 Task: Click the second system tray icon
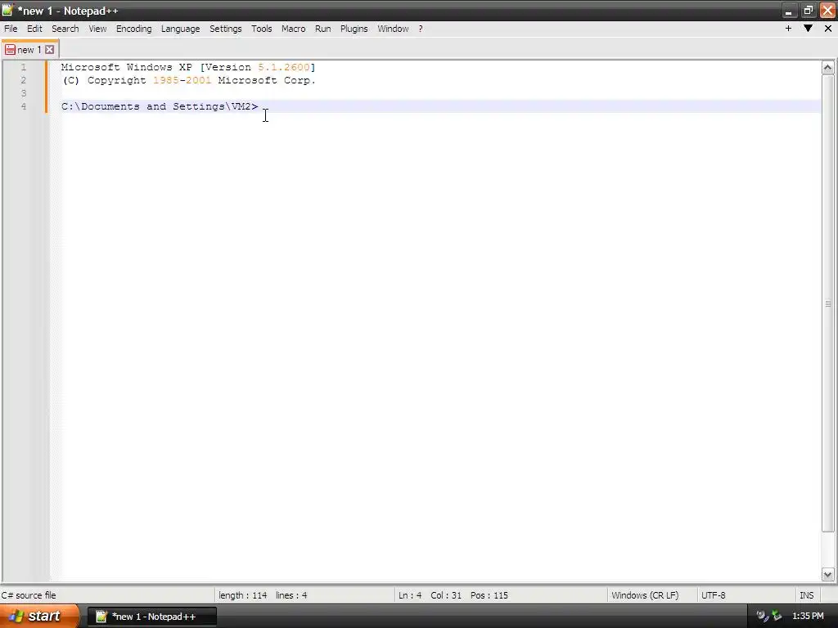777,617
